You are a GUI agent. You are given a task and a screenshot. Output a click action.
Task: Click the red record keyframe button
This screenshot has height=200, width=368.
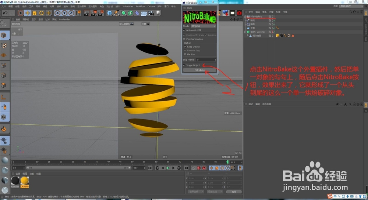pyautogui.click(x=199, y=168)
